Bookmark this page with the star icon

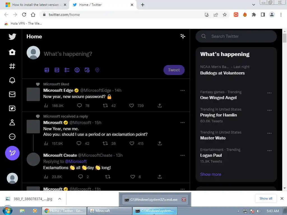(x=225, y=15)
